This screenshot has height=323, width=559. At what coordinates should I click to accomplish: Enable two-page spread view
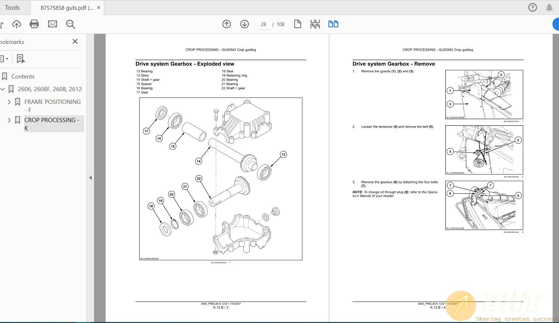click(333, 24)
